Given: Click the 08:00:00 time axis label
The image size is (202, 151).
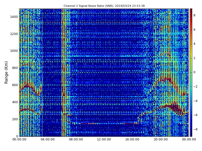Looking at the screenshot, I should (x=76, y=139).
